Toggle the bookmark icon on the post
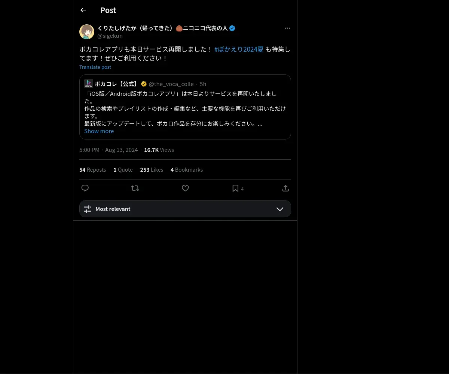This screenshot has height=374, width=449. (235, 188)
